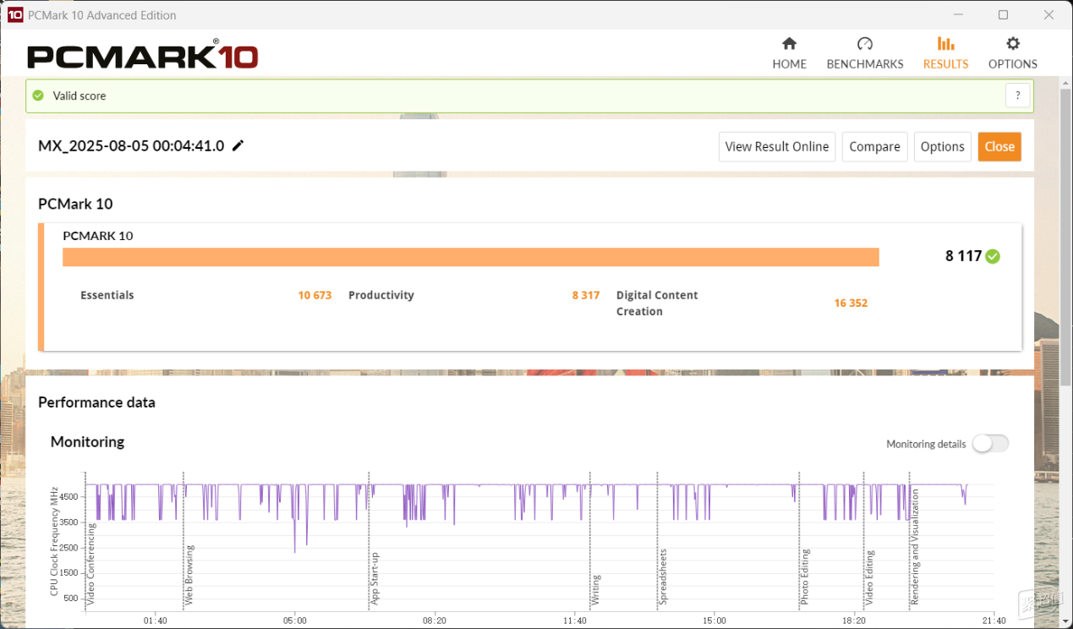Click the Essentials score 10 673
The width and height of the screenshot is (1073, 629).
click(x=315, y=295)
